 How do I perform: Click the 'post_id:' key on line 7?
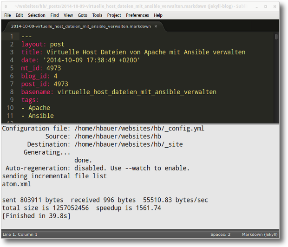35,84
